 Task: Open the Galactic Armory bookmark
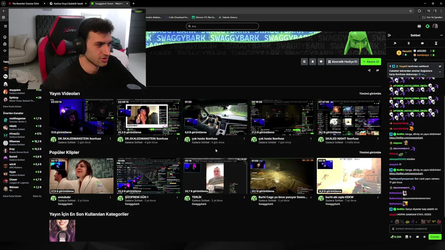click(228, 17)
